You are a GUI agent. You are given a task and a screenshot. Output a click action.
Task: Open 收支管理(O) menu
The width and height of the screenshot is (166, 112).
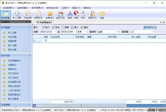(x=37, y=8)
